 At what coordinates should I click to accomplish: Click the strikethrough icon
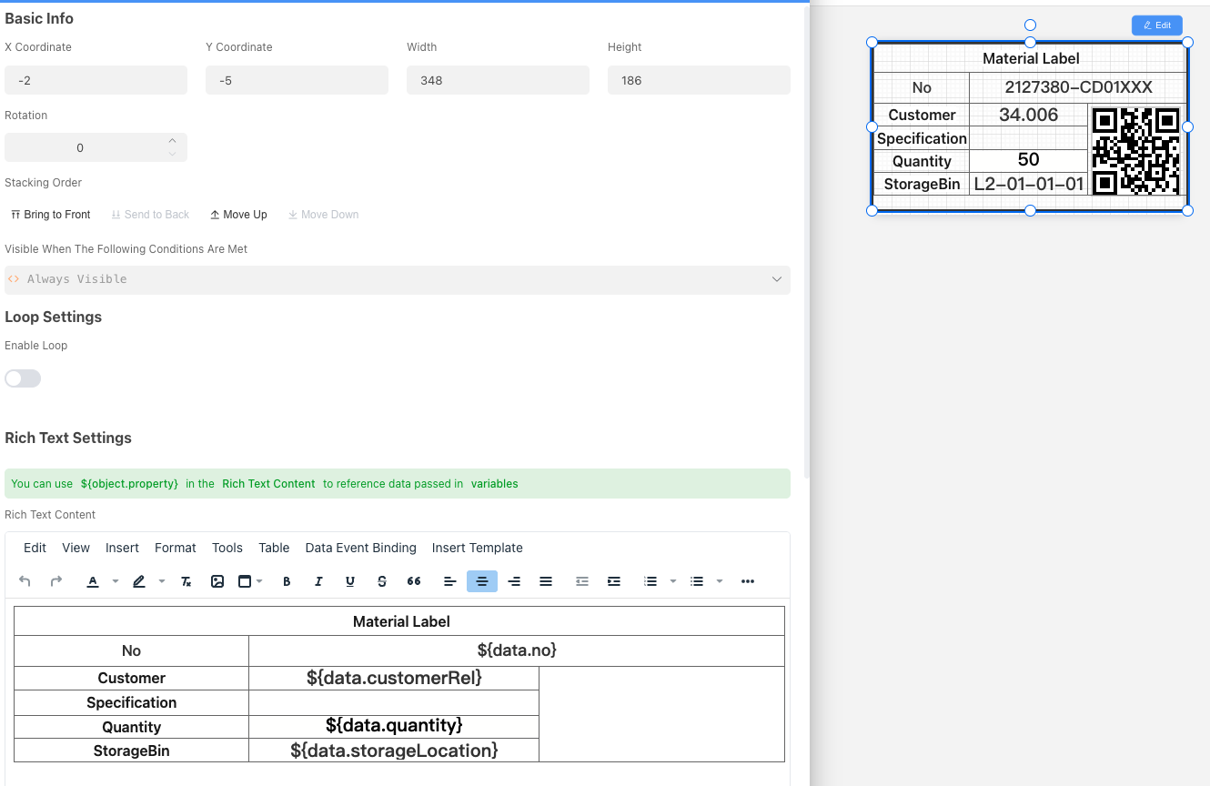(382, 581)
